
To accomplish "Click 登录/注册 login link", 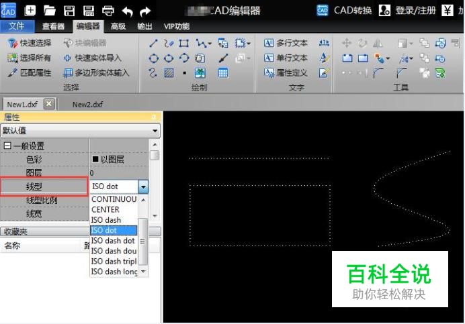I will 415,11.
